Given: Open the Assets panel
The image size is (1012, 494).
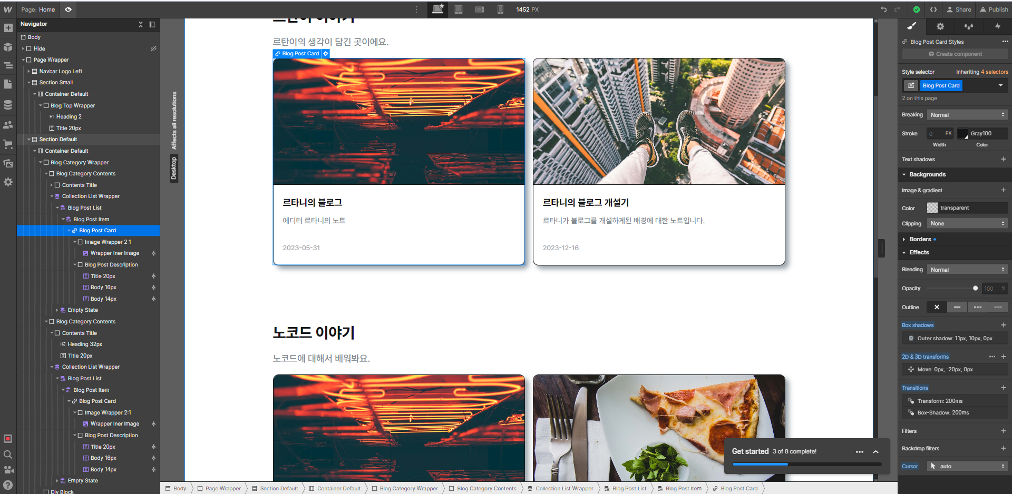Looking at the screenshot, I should tap(8, 163).
